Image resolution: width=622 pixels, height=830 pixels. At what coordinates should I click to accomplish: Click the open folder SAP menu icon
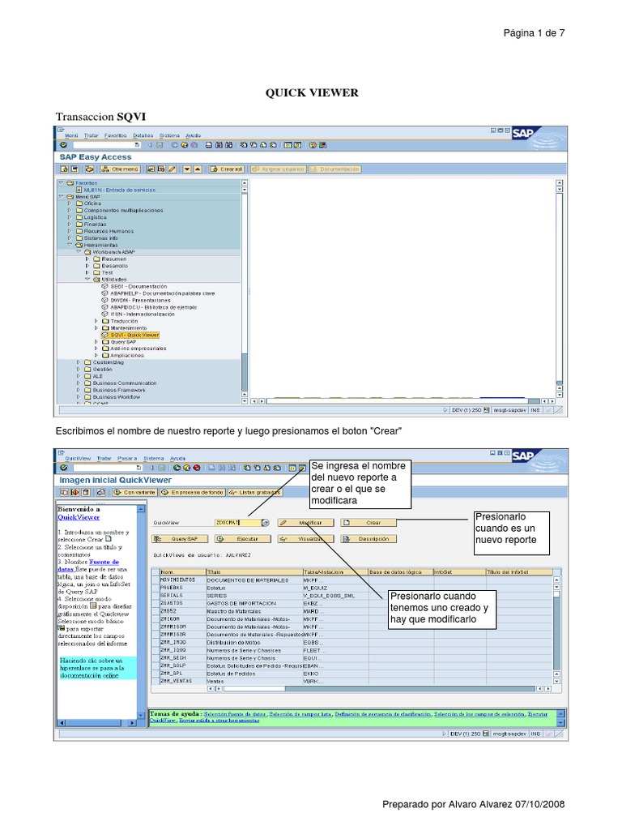pos(89,169)
